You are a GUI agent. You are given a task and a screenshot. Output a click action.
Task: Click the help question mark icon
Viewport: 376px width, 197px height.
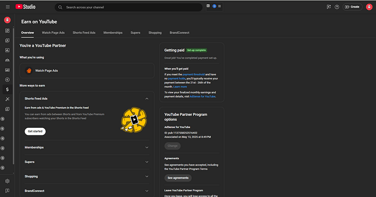(337, 7)
